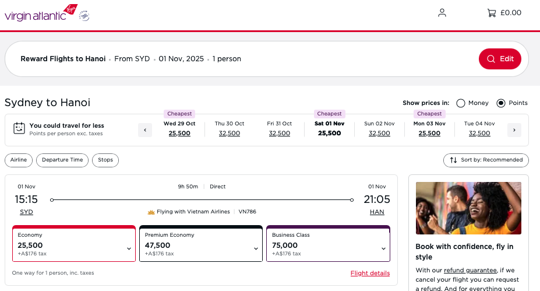The image size is (540, 291).
Task: Select Points price display option
Action: (x=501, y=103)
